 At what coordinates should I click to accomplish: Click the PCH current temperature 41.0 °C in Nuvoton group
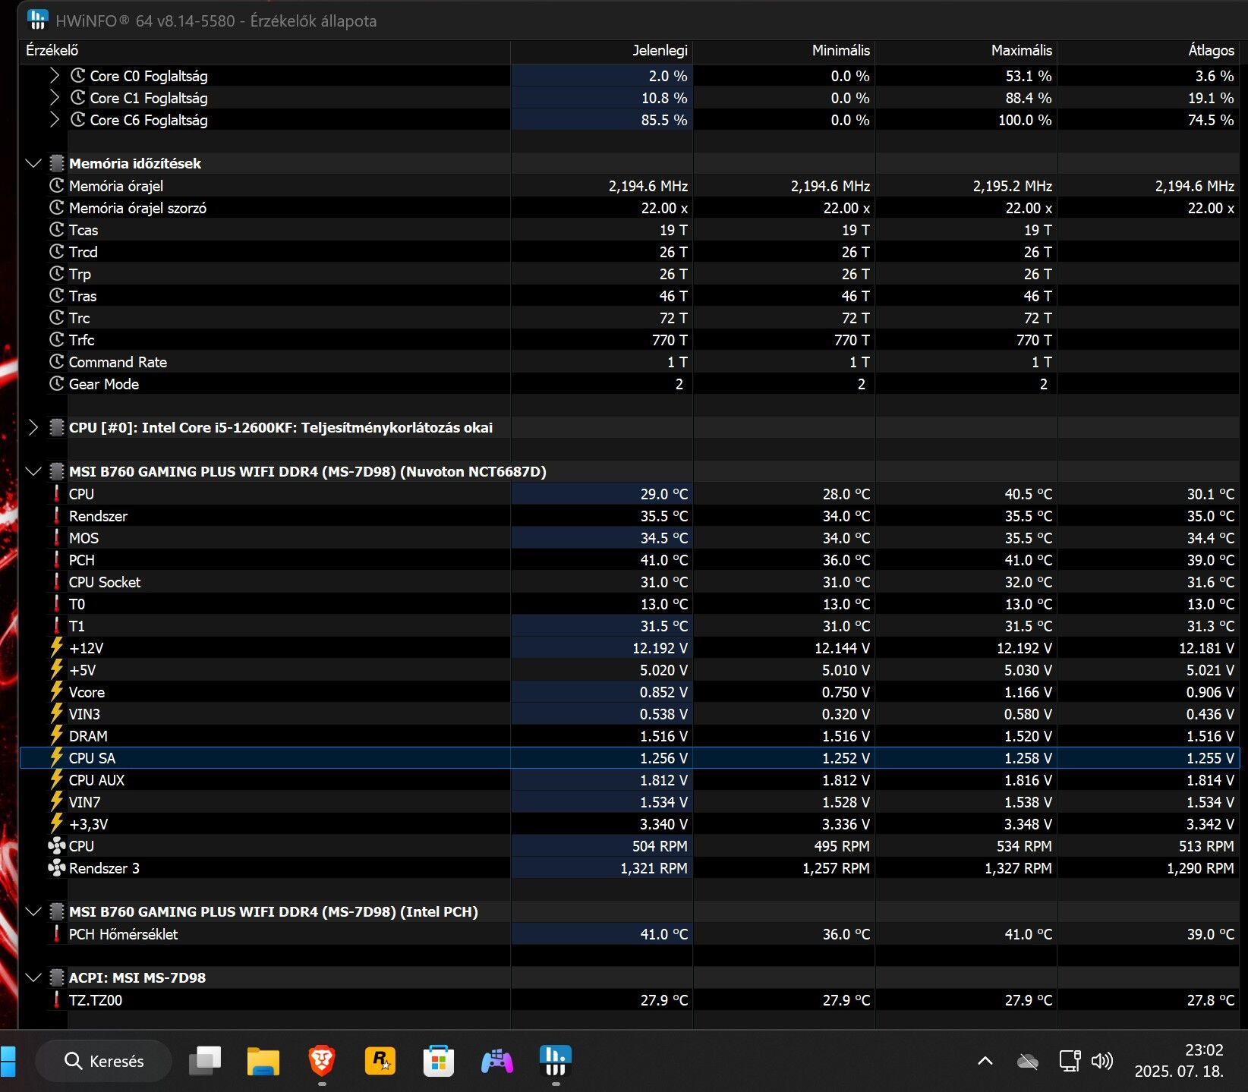coord(663,560)
